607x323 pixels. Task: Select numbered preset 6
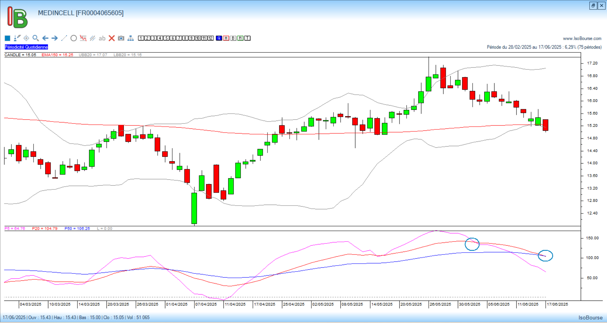coord(173,38)
